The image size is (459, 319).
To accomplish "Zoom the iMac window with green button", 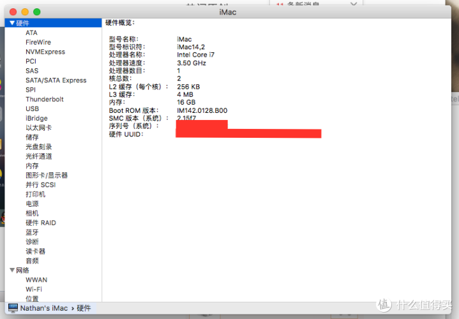I will [37, 11].
